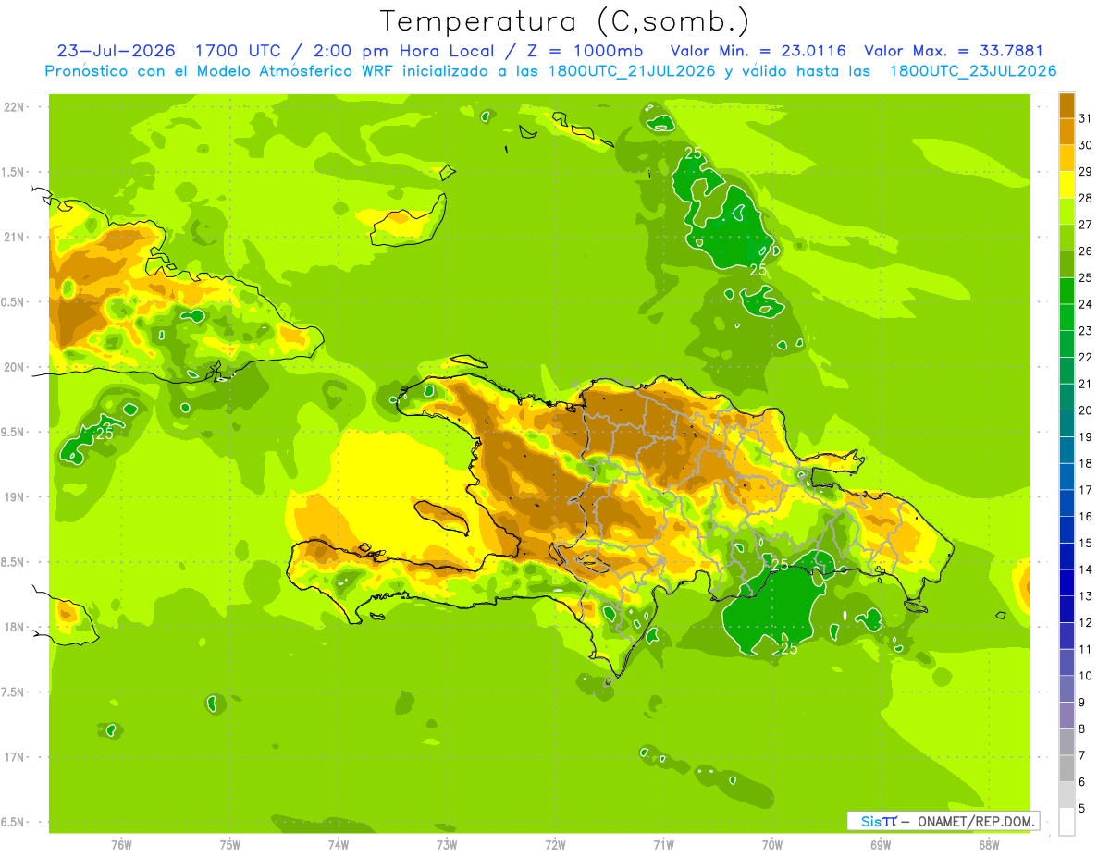The width and height of the screenshot is (1110, 857).
Task: Click the title 'Temperatura (C,somb.)'
Action: point(564,21)
